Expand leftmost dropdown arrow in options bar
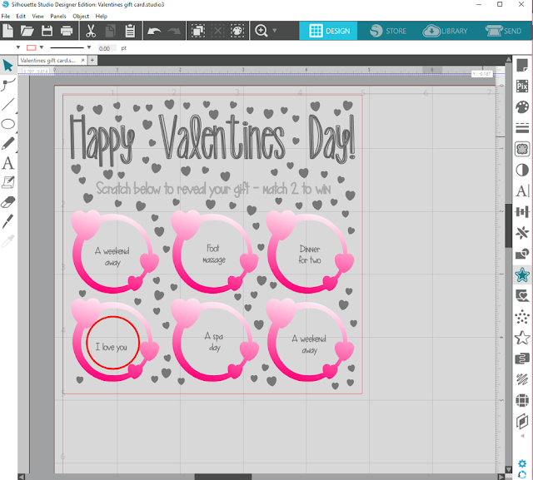 [18, 47]
